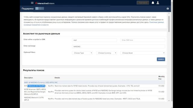Screen dimensions: 193x108
Task: Click NYSE row details about Real time data
Action: pos(97,86)
